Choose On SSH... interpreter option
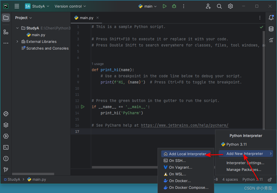The height and width of the screenshot is (193, 277). pyautogui.click(x=186, y=161)
